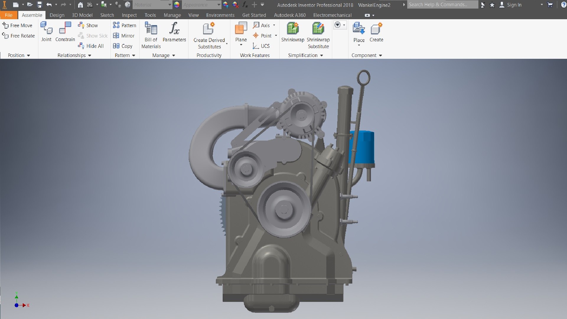The height and width of the screenshot is (319, 567).
Task: Click the Free Move tool
Action: coord(17,25)
